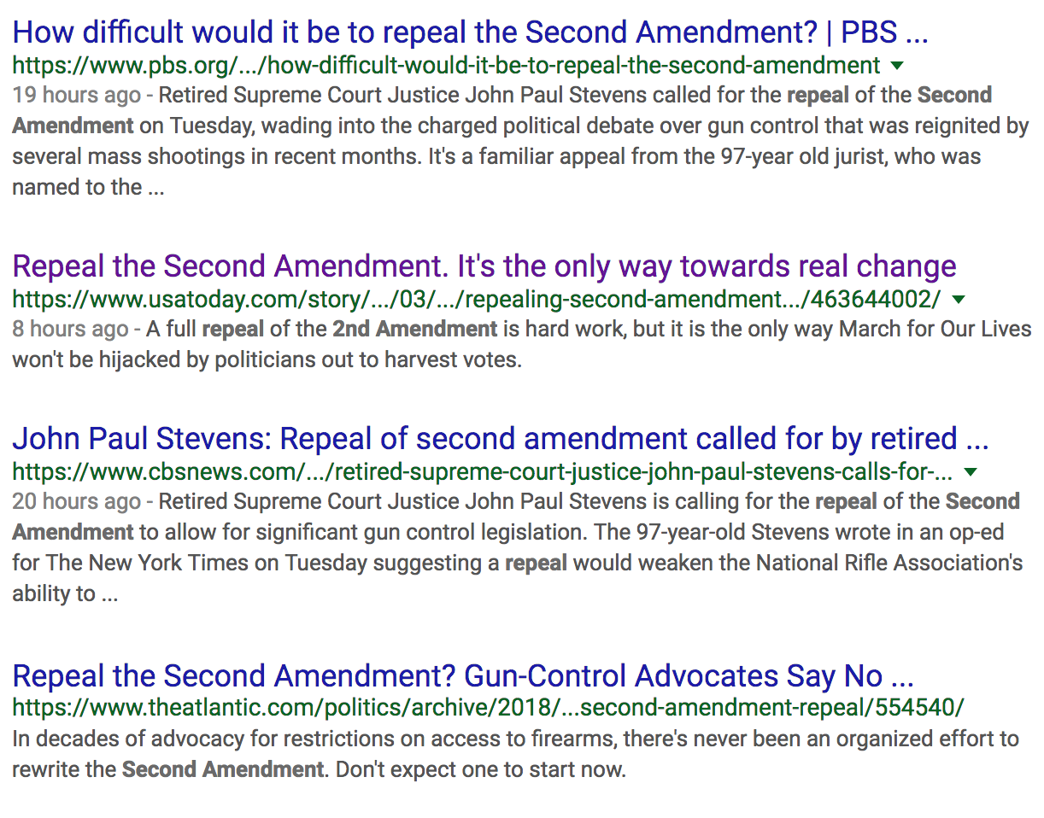
Task: Open The Atlantic "Gun-Control Advocates Say No" link
Action: click(x=463, y=676)
